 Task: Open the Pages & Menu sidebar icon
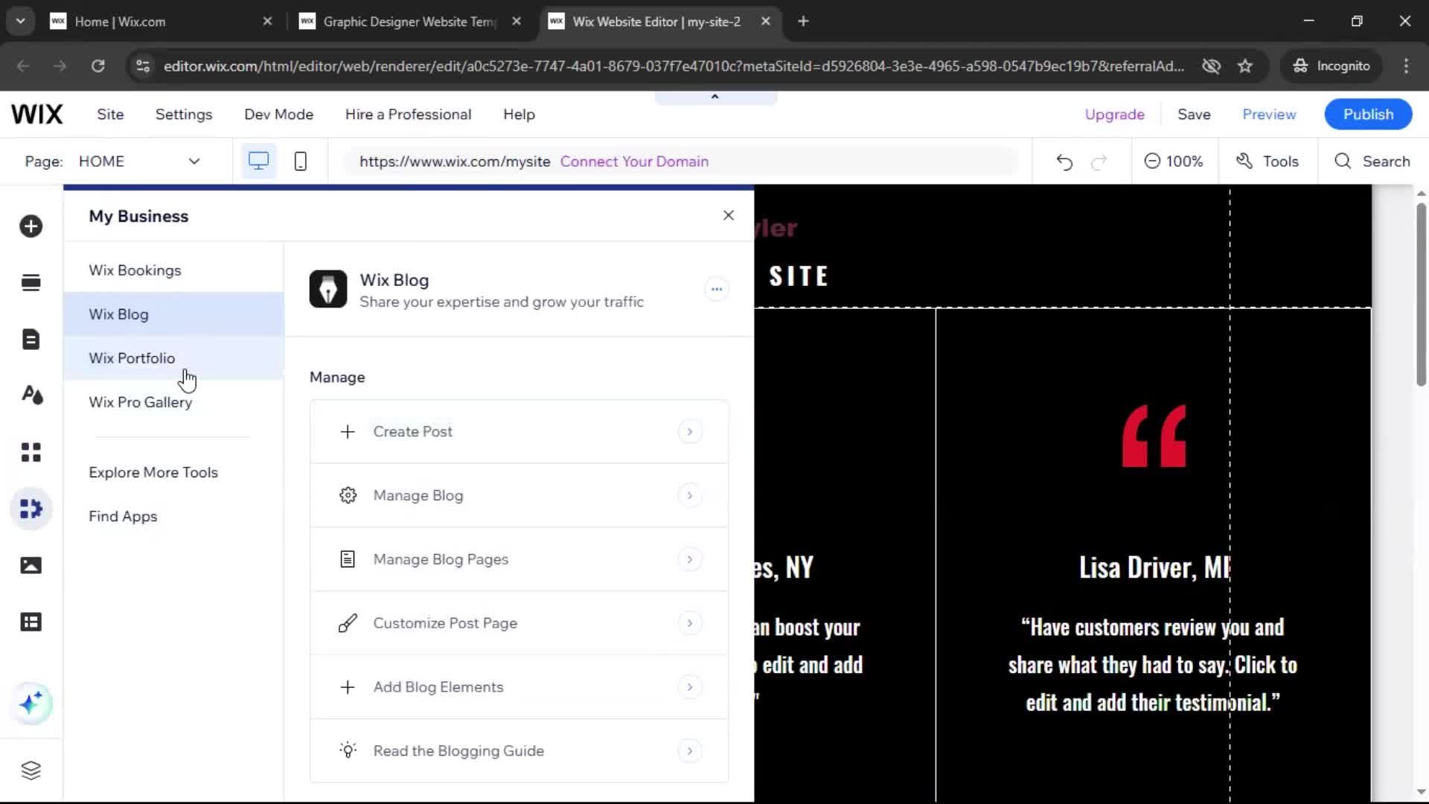31,339
